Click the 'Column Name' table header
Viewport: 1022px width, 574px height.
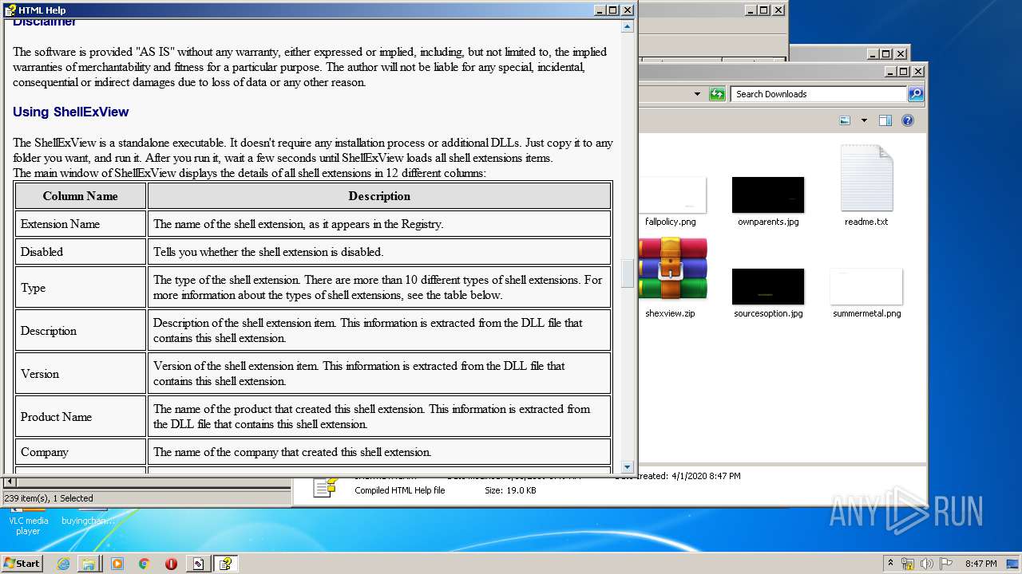(x=80, y=196)
